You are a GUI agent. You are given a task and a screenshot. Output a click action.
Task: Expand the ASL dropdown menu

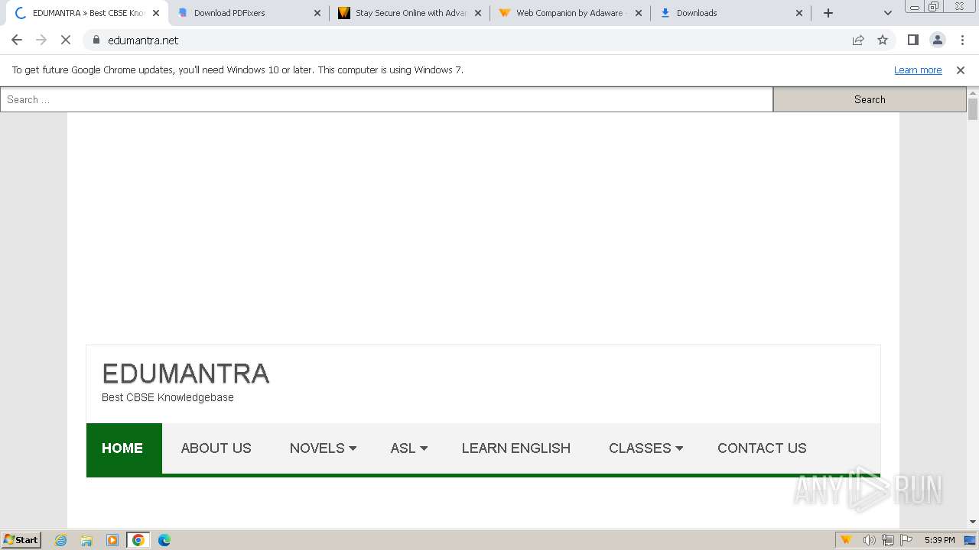tap(408, 448)
